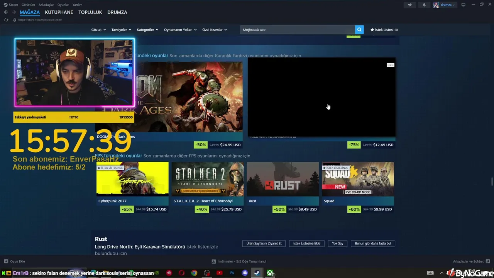494x278 pixels.
Task: Click the three-dots options on black capsule
Action: coord(390,65)
